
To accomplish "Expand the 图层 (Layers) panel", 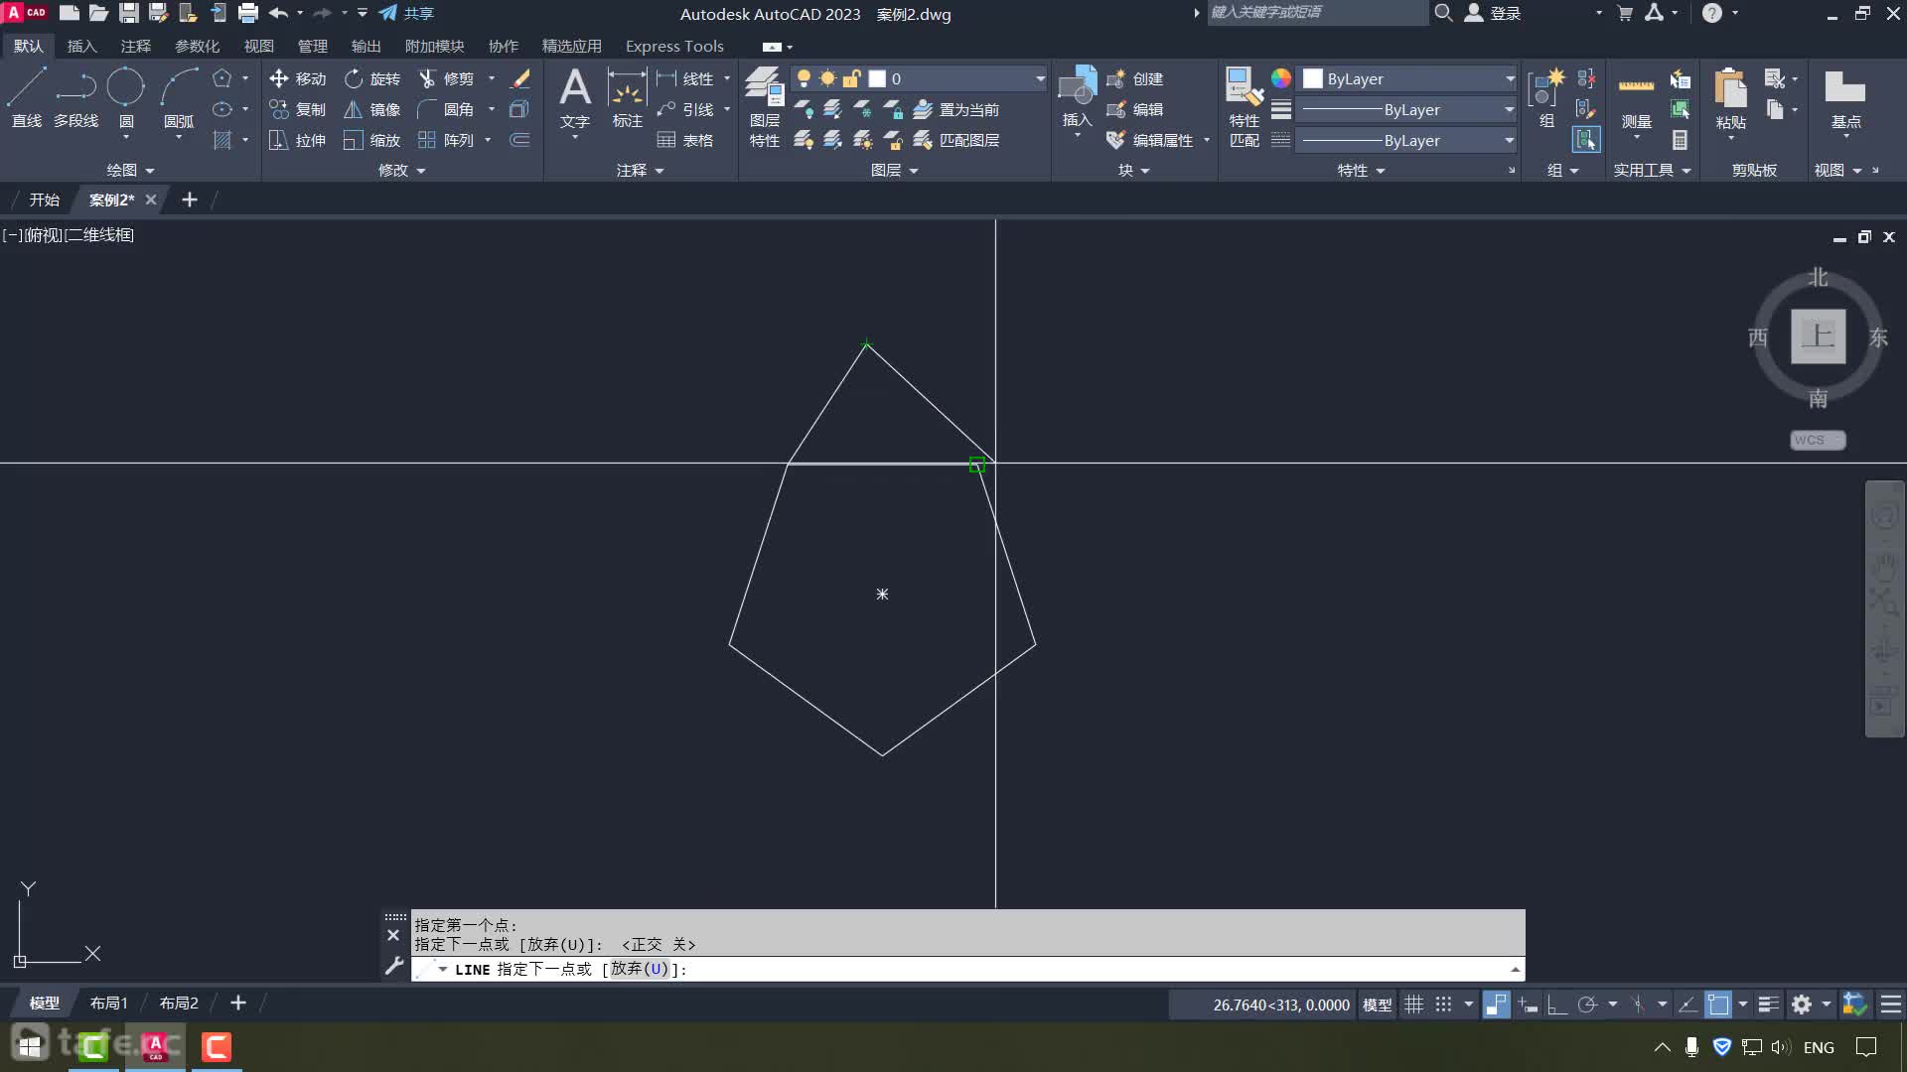I will point(894,170).
